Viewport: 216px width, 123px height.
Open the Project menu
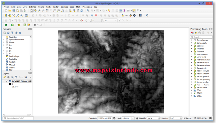pyautogui.click(x=7, y=7)
